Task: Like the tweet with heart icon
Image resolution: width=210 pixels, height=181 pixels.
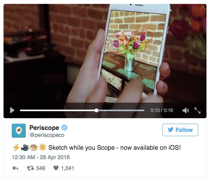Action: [x=56, y=168]
